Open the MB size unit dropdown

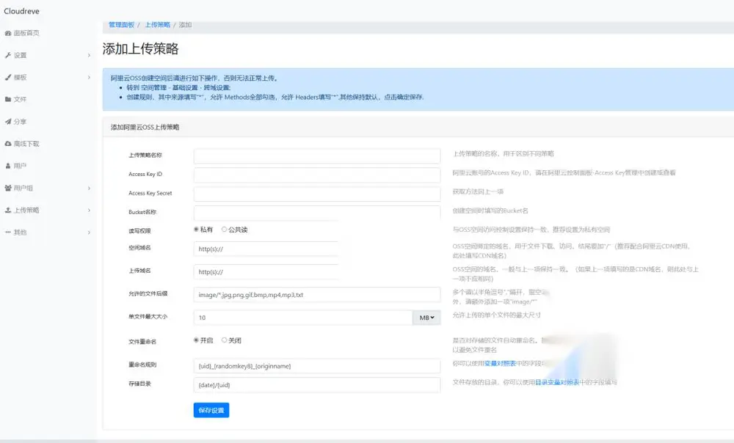click(426, 318)
